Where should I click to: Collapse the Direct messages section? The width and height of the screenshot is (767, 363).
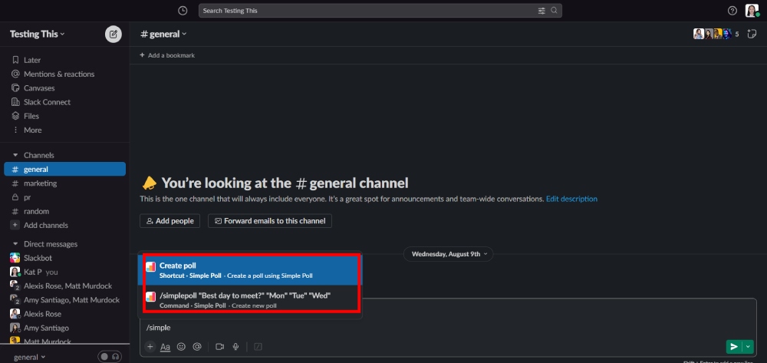[x=15, y=243]
